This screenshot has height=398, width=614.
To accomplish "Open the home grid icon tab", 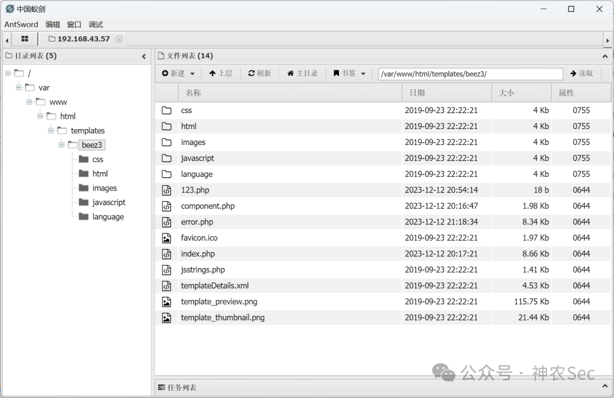I will tap(24, 39).
